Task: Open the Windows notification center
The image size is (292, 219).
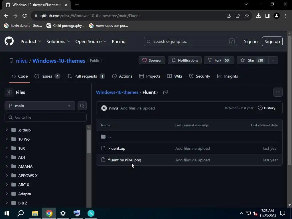Action: tap(283, 213)
